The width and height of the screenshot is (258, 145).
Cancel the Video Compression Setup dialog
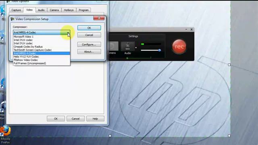point(89,35)
